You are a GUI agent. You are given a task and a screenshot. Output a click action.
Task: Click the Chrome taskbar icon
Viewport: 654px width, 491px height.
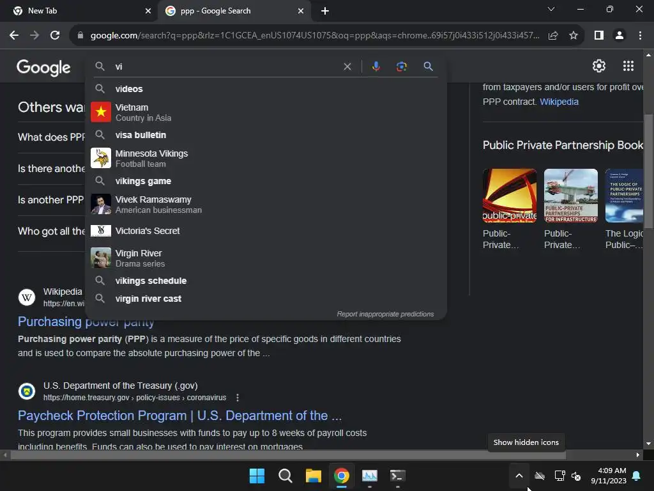(341, 476)
